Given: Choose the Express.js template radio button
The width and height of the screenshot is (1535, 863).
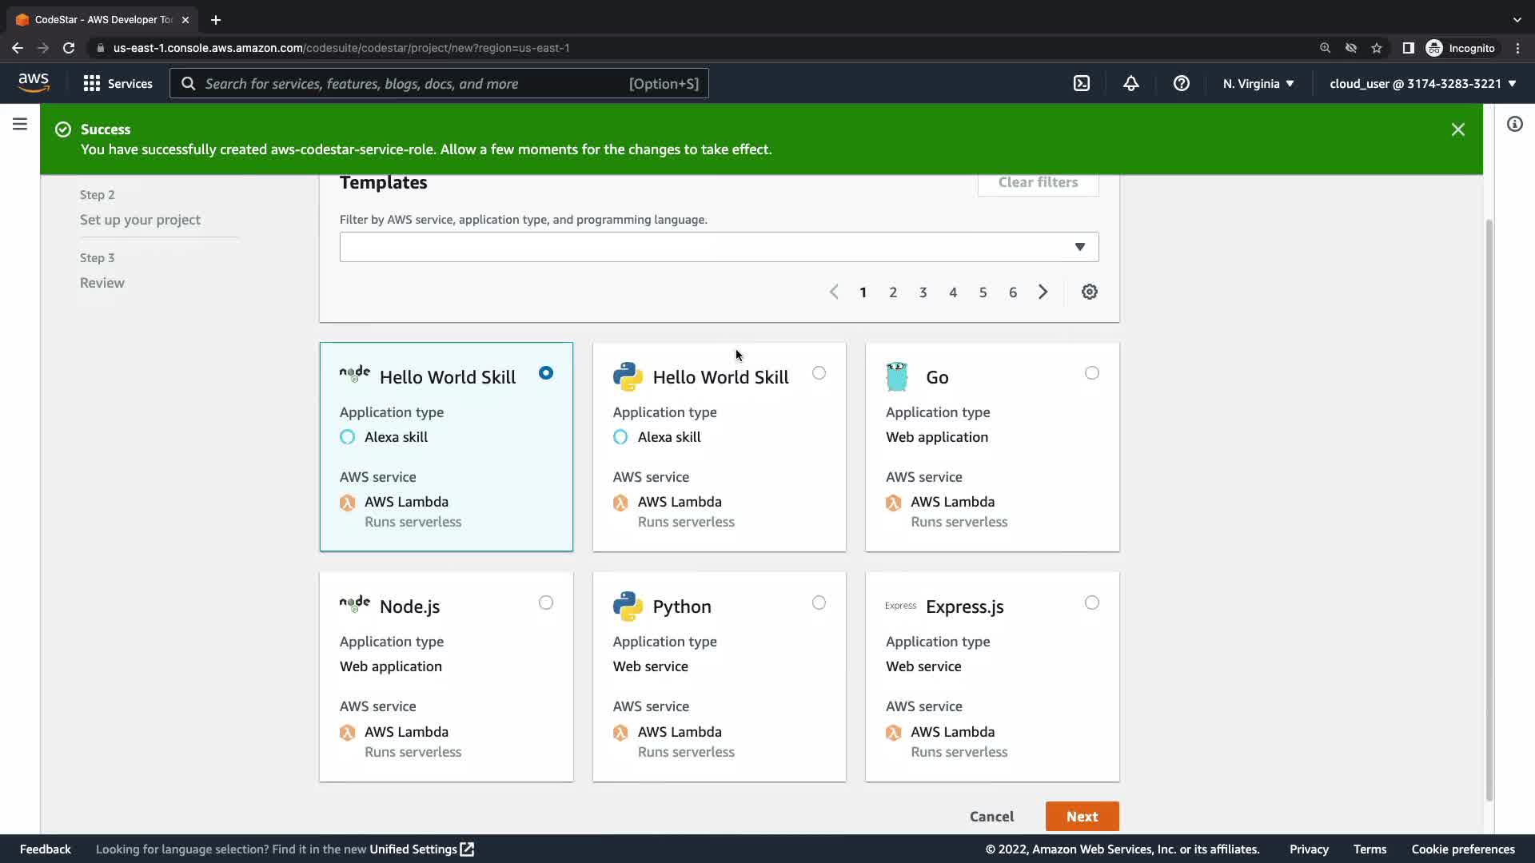Looking at the screenshot, I should [x=1091, y=603].
